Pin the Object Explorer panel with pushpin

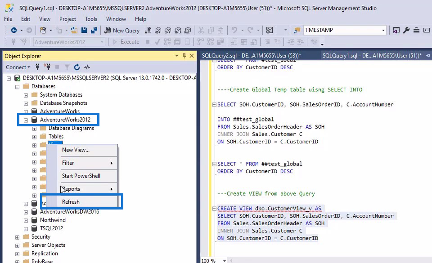(x=184, y=56)
